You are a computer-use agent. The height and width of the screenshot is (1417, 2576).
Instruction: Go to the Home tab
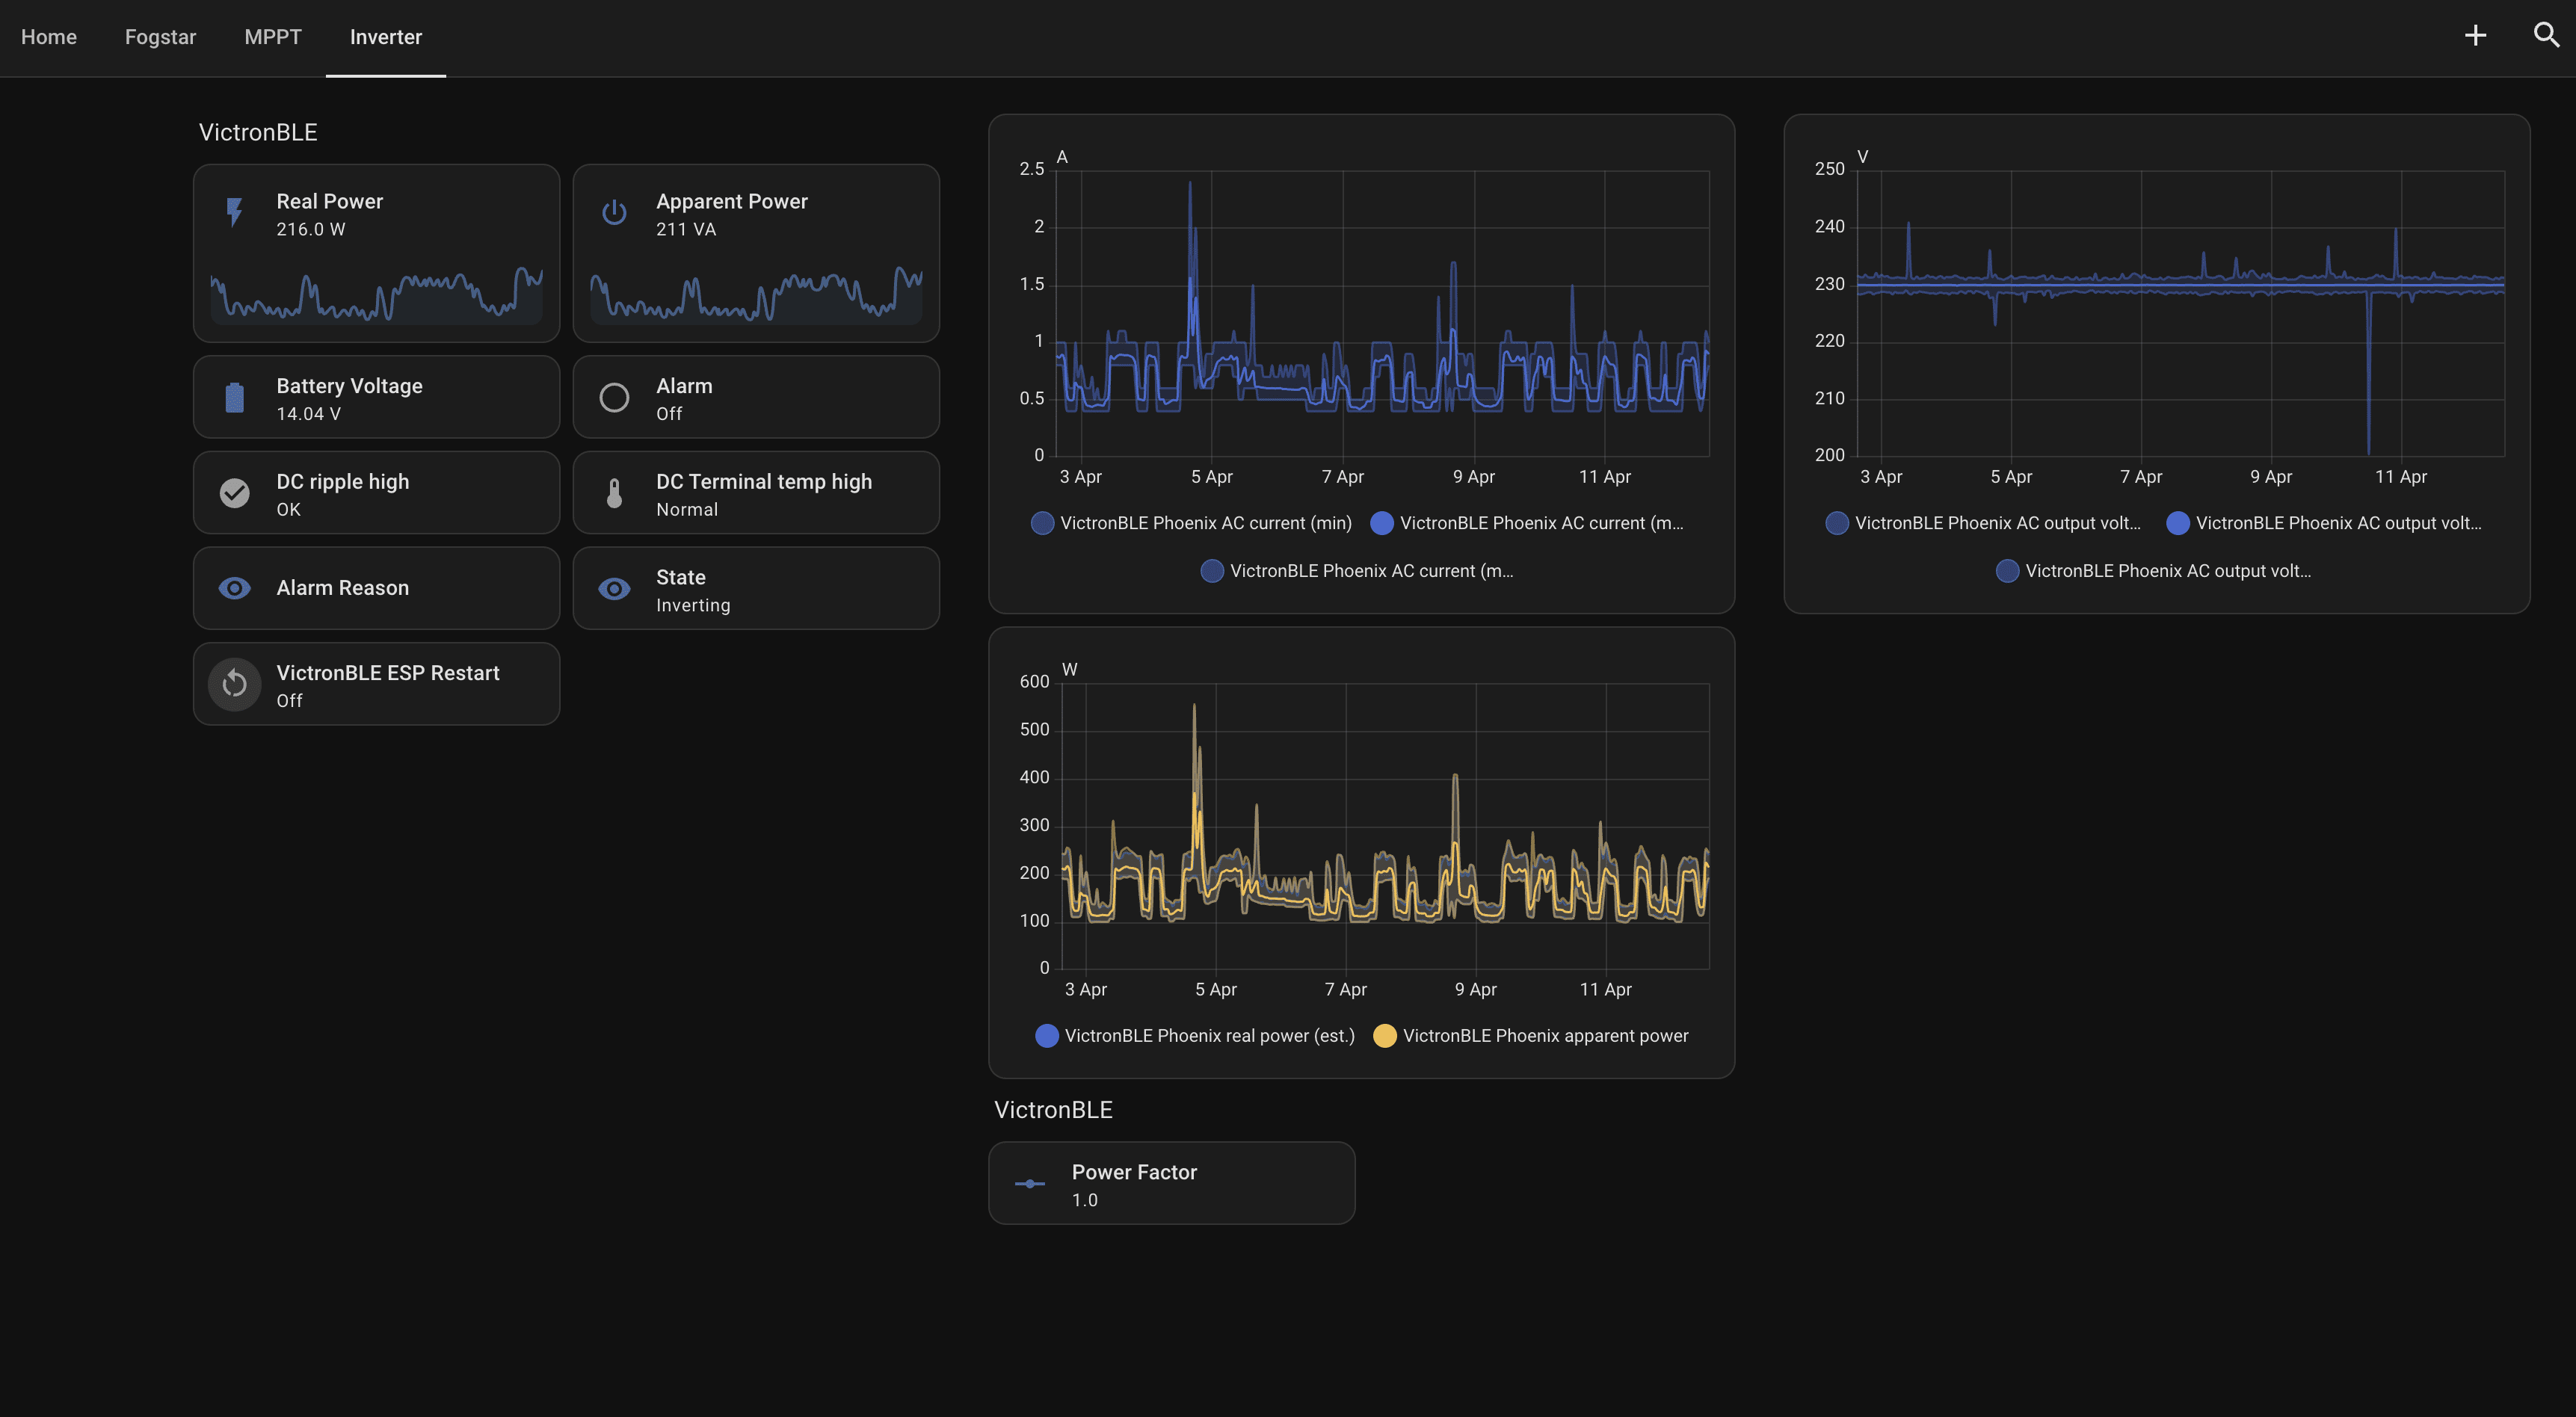tap(48, 37)
